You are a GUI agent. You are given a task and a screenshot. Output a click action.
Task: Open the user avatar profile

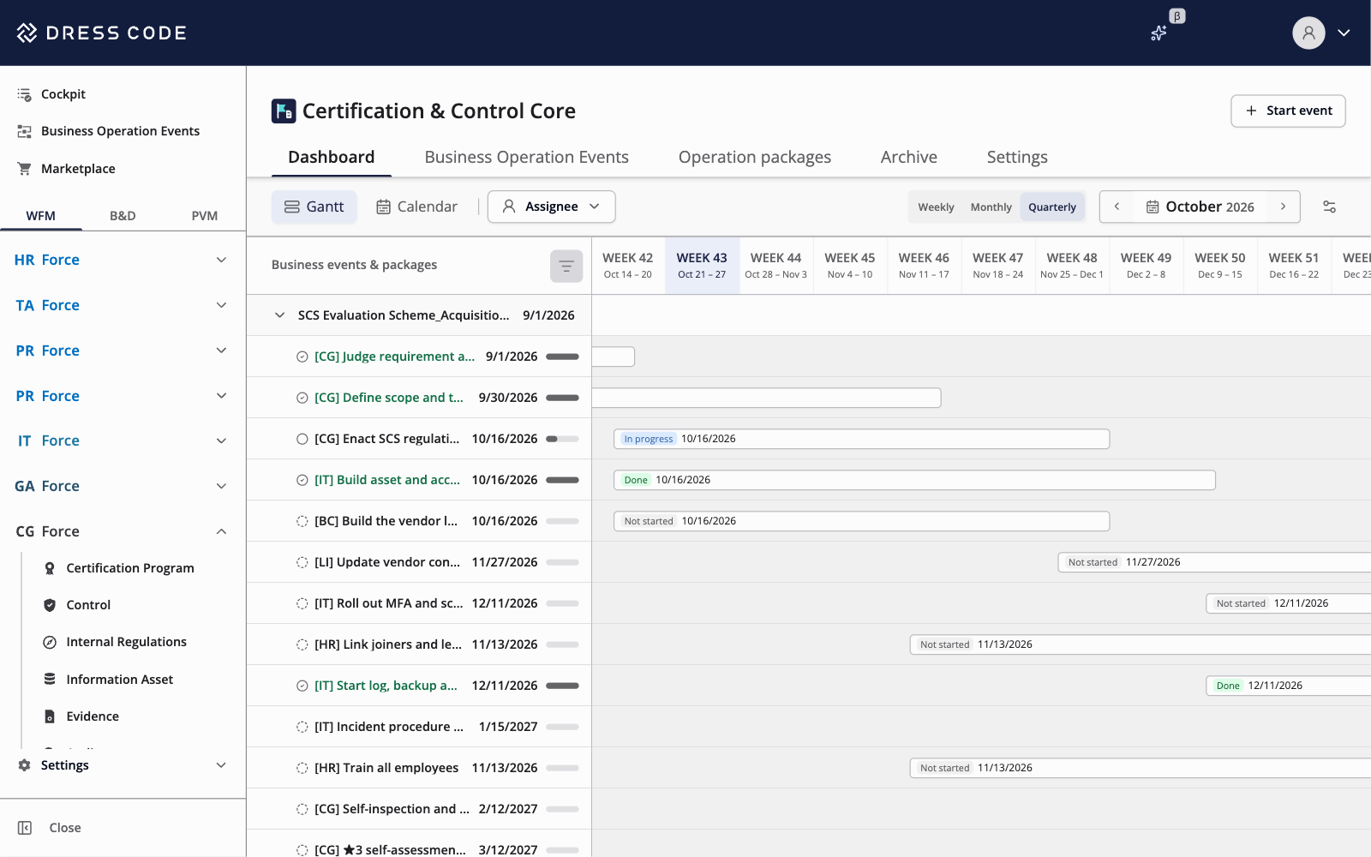[1308, 33]
